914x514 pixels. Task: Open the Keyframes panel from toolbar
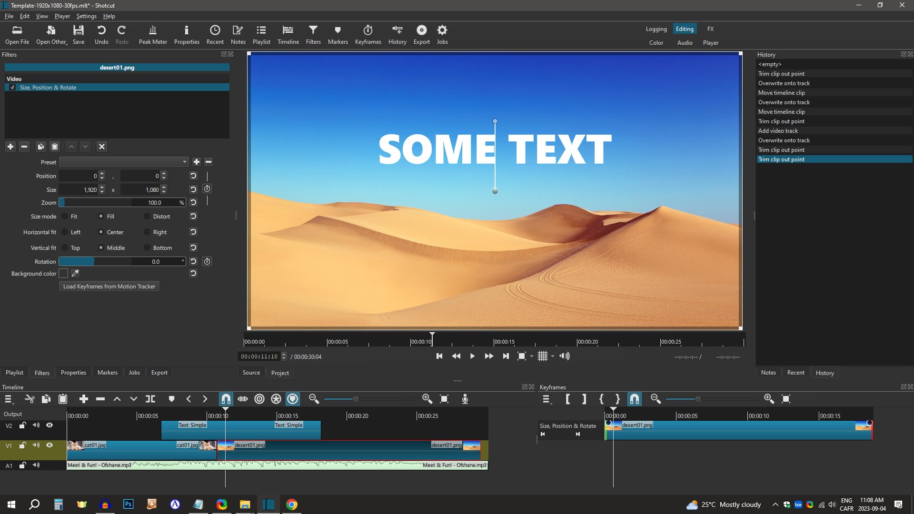(368, 35)
